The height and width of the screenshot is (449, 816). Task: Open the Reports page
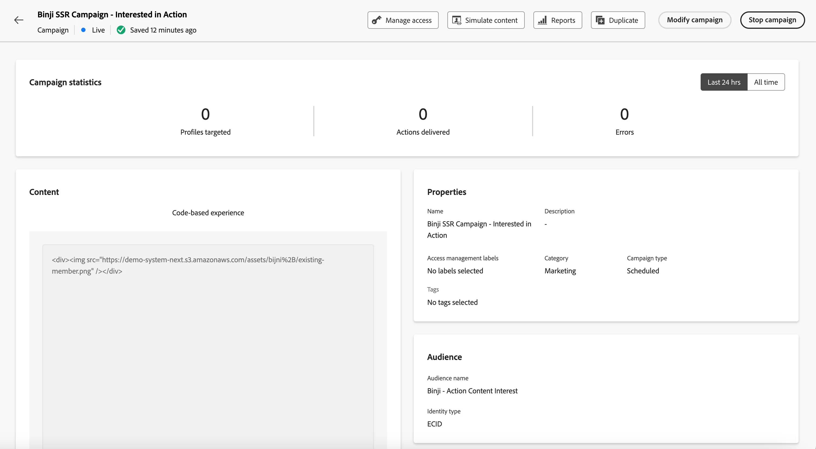558,20
